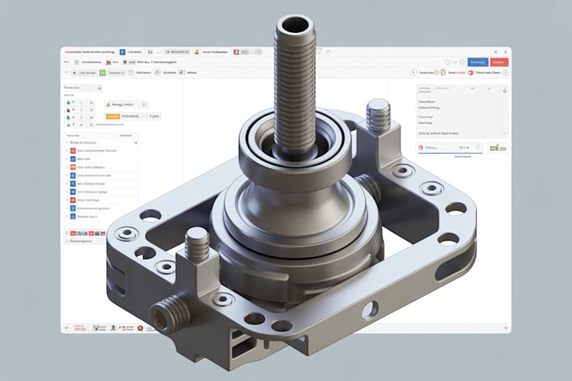Click the question mark circle in the lower toolbar
The height and width of the screenshot is (381, 572).
coord(131,72)
